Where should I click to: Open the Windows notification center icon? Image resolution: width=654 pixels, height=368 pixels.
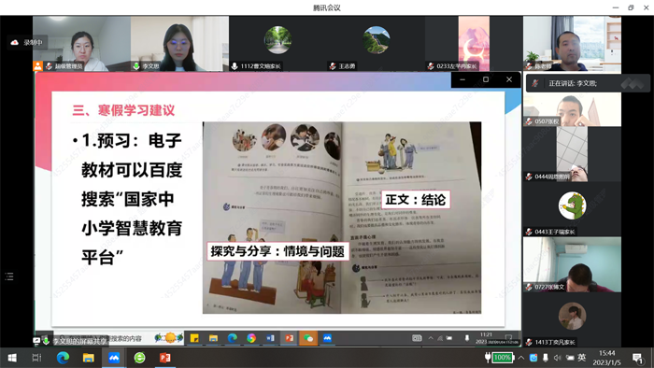637,358
